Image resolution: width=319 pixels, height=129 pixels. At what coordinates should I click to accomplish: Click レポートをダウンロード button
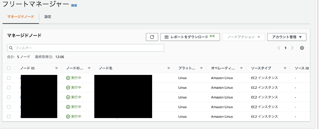click(x=190, y=37)
